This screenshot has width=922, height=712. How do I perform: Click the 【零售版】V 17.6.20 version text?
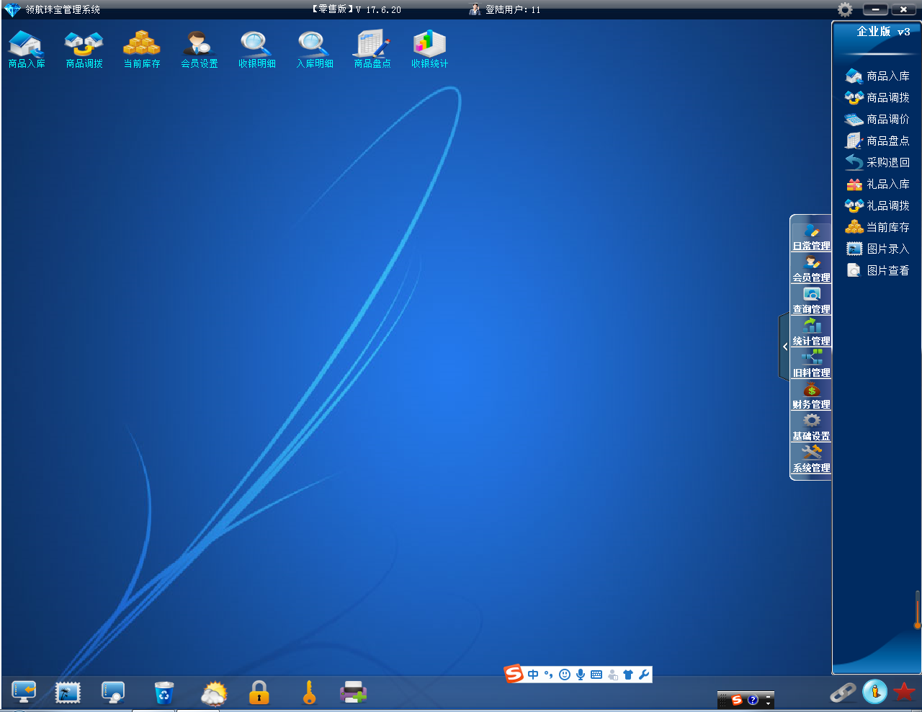point(356,9)
